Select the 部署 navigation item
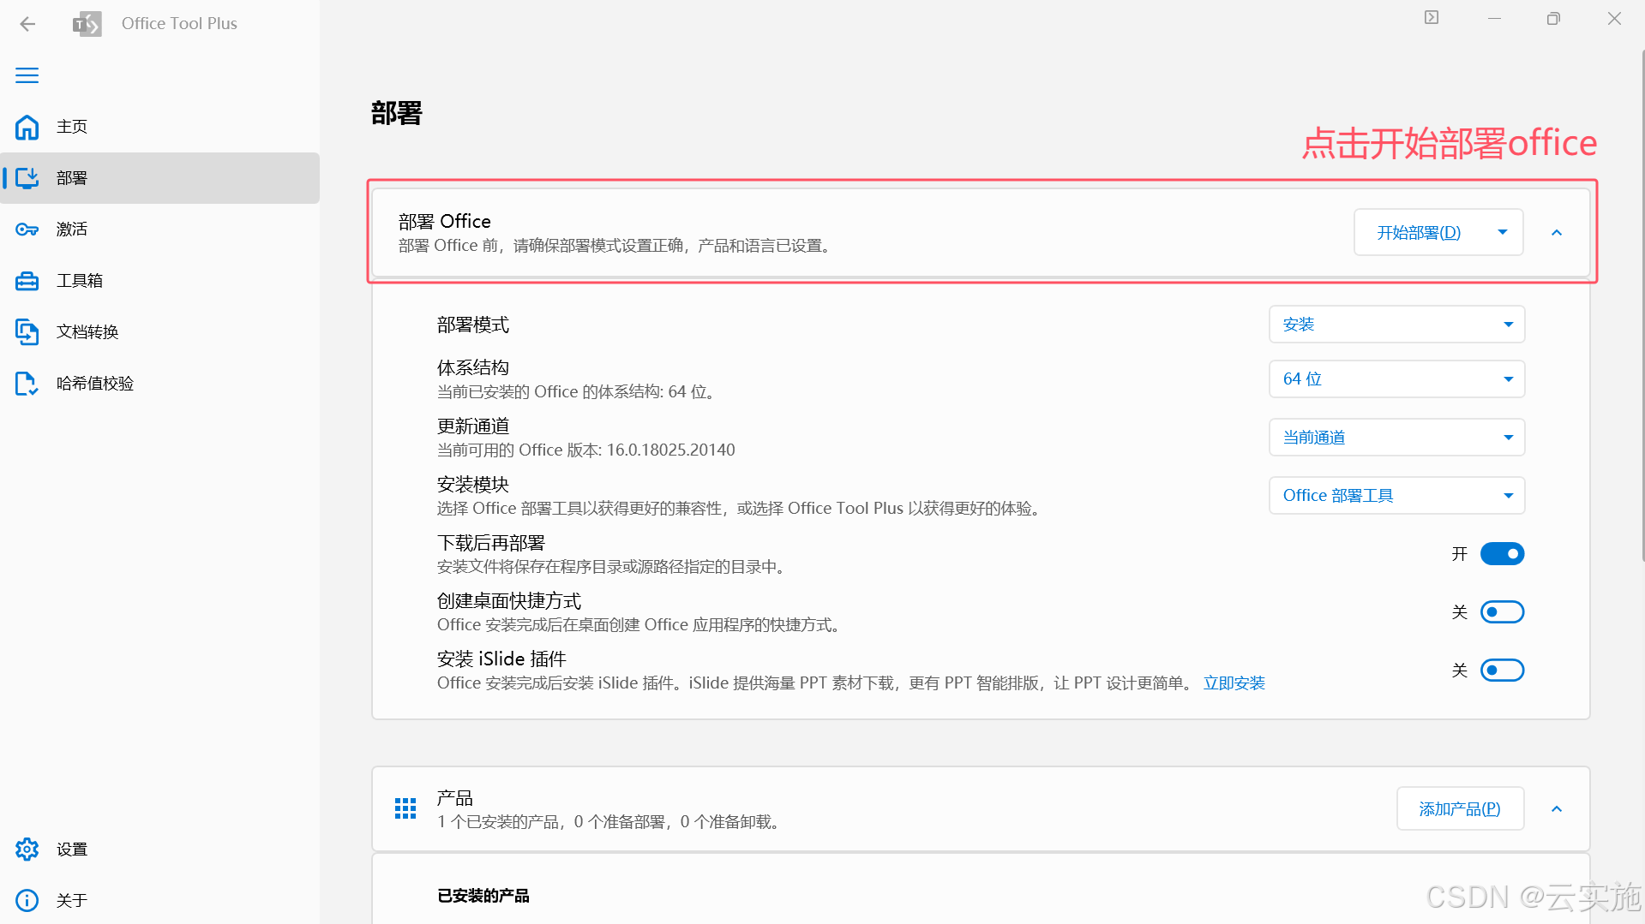This screenshot has height=924, width=1645. click(x=160, y=178)
